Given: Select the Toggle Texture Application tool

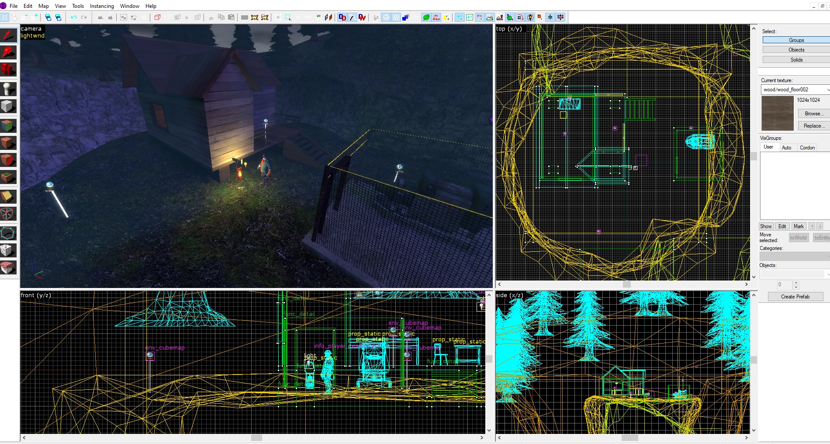Looking at the screenshot, I should [8, 126].
